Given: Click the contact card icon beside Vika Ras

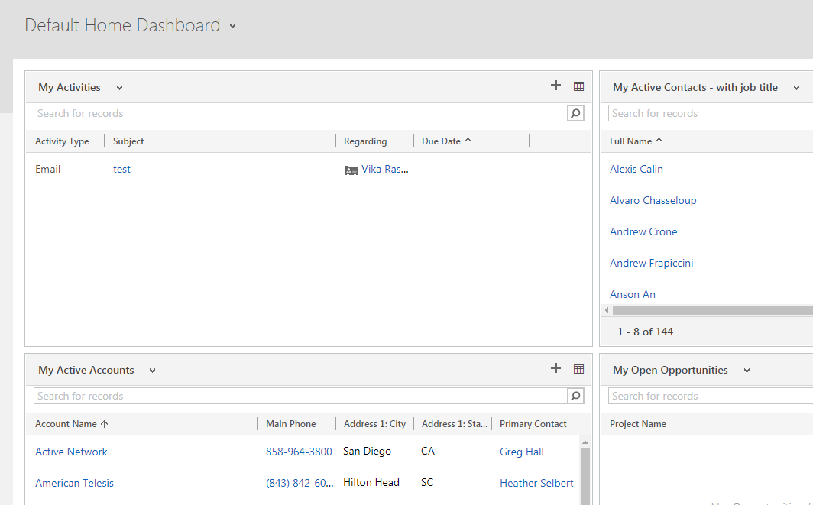Looking at the screenshot, I should tap(351, 170).
